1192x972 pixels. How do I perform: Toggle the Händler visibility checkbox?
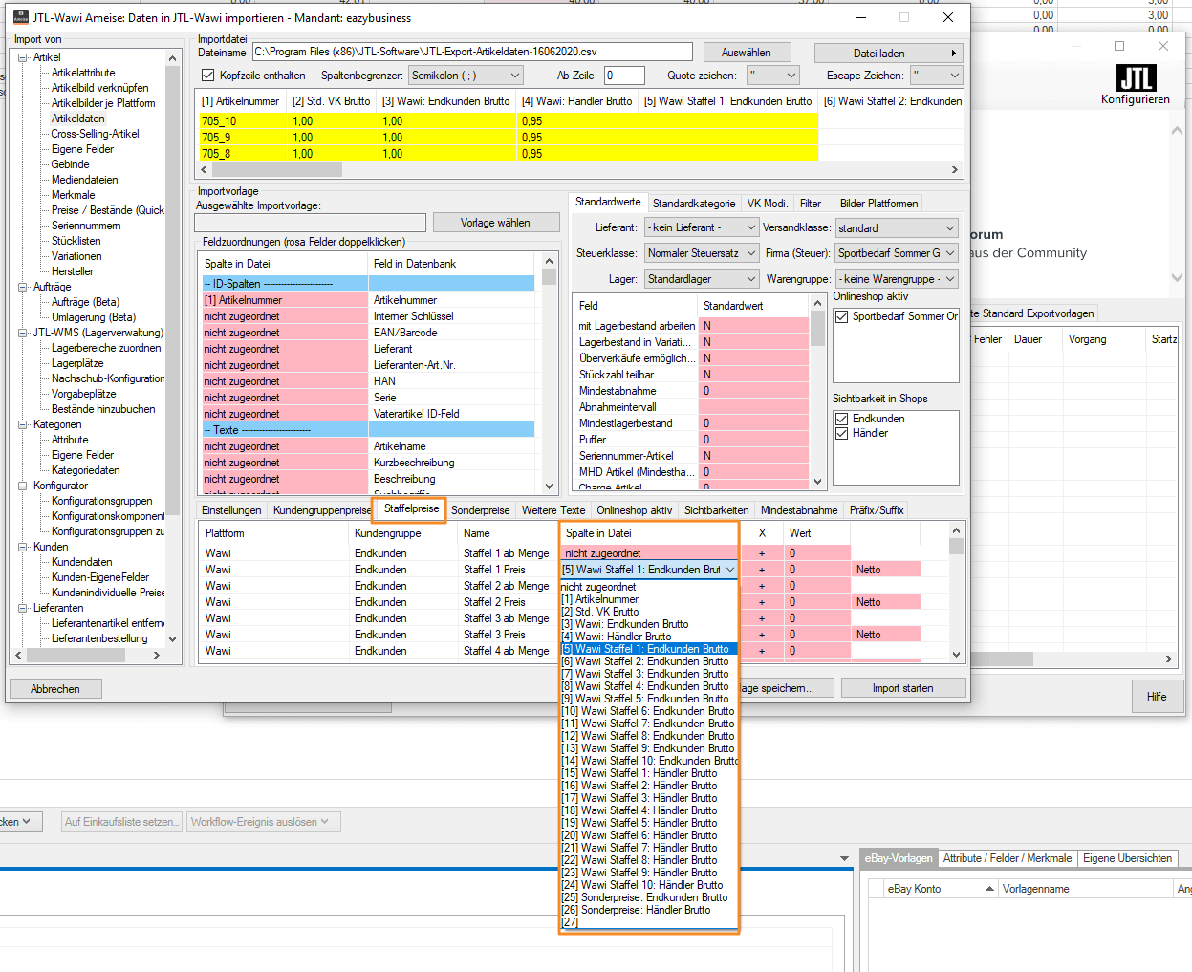(842, 433)
